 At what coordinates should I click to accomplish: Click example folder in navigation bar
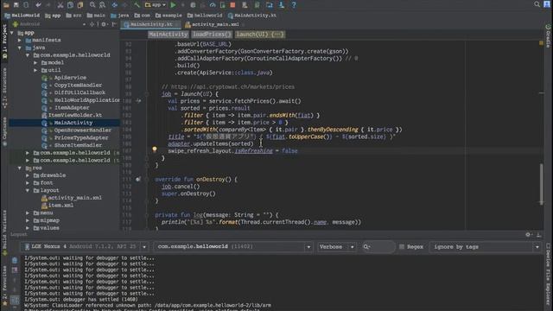click(x=169, y=16)
